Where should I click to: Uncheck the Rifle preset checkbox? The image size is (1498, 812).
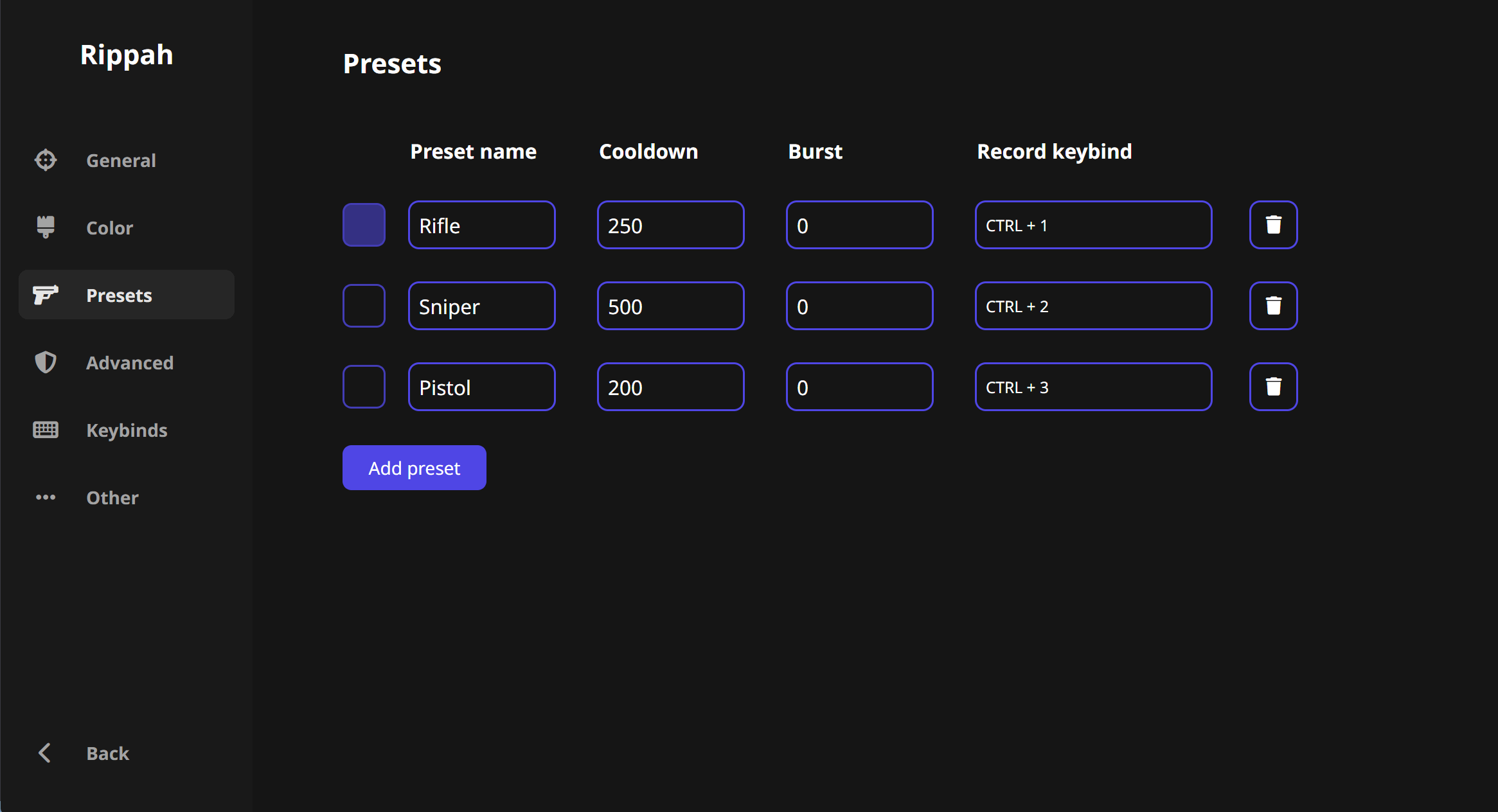364,225
